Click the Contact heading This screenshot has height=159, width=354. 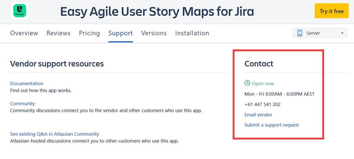click(259, 64)
